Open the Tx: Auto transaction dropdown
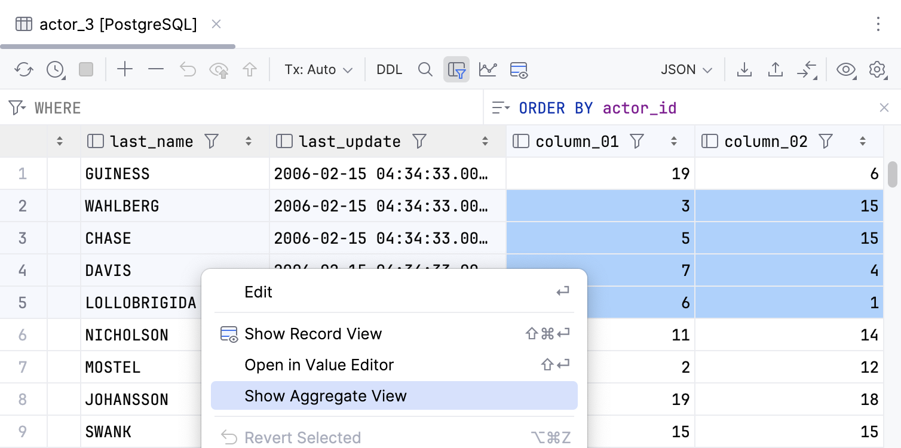Image resolution: width=901 pixels, height=448 pixels. pyautogui.click(x=318, y=69)
